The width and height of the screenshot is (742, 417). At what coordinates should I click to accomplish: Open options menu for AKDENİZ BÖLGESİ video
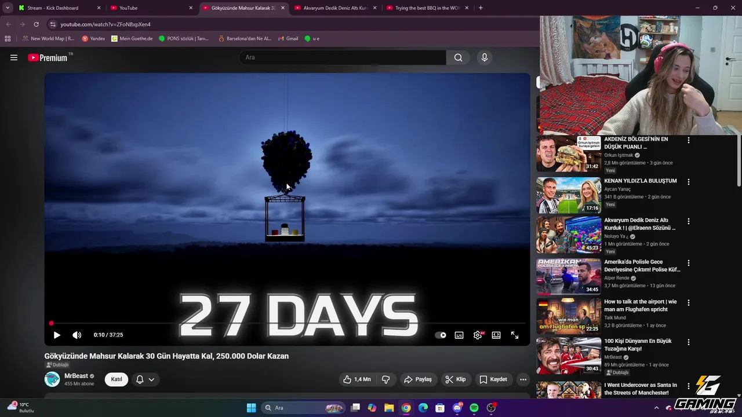pos(689,140)
